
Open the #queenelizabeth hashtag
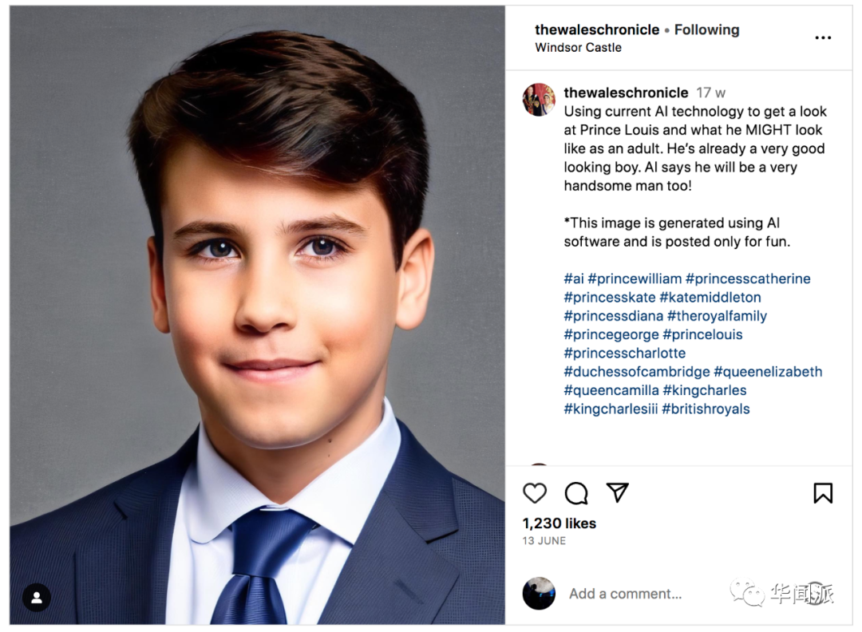click(x=768, y=372)
